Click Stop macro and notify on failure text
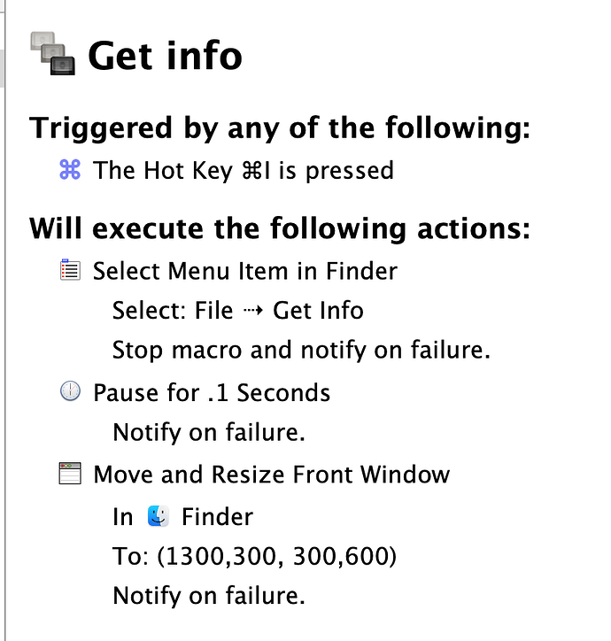Screen dimensions: 611x641 [301, 350]
